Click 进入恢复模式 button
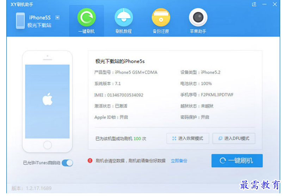283x196 pixels. (188, 138)
